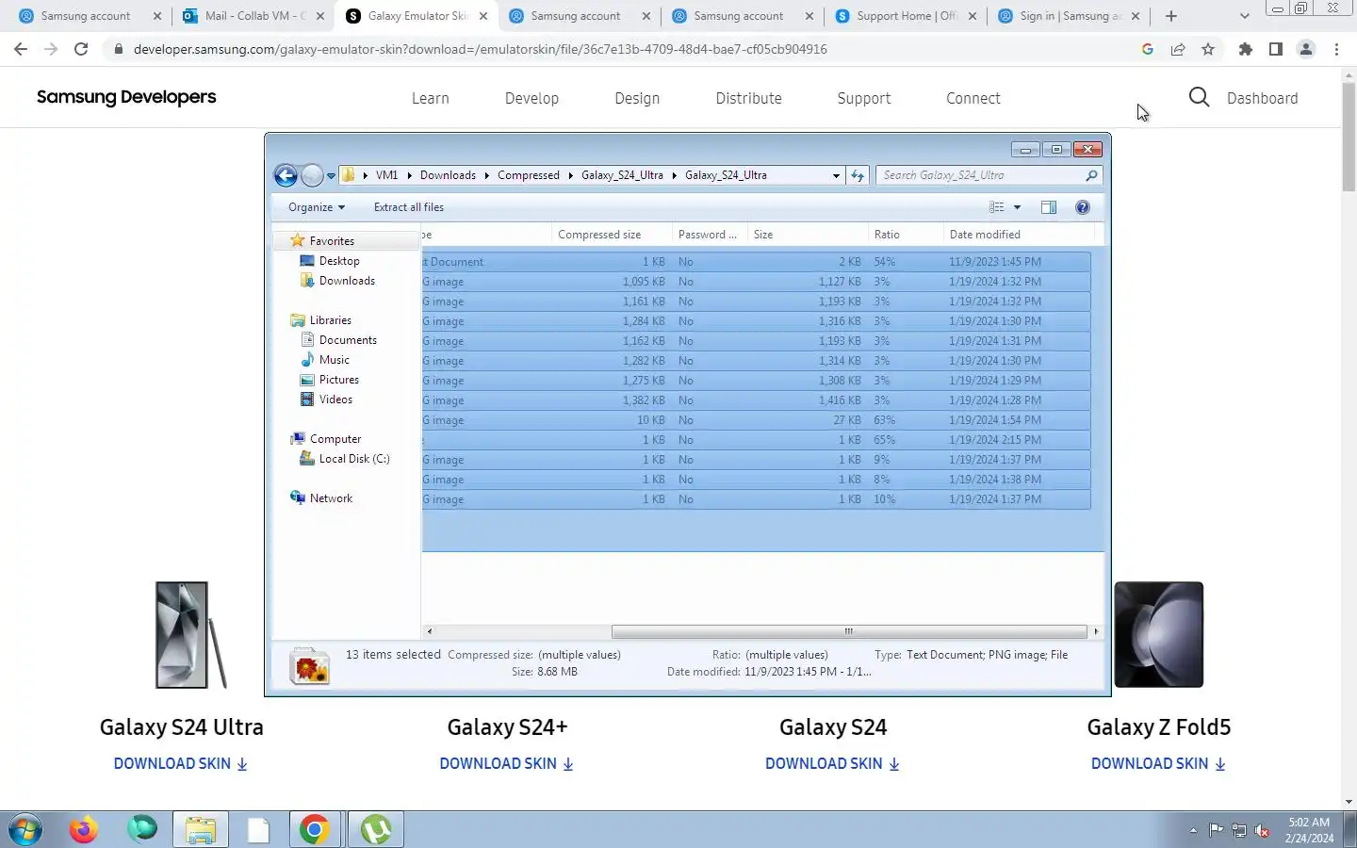The width and height of the screenshot is (1357, 848).
Task: Sort by the Ratio column header
Action: [906, 235]
